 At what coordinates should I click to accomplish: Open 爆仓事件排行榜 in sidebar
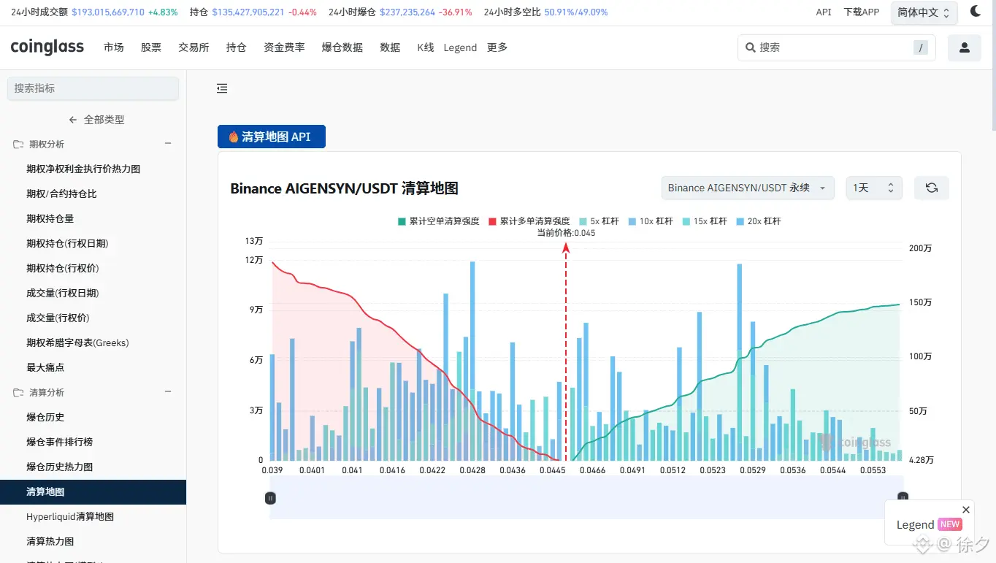click(60, 443)
